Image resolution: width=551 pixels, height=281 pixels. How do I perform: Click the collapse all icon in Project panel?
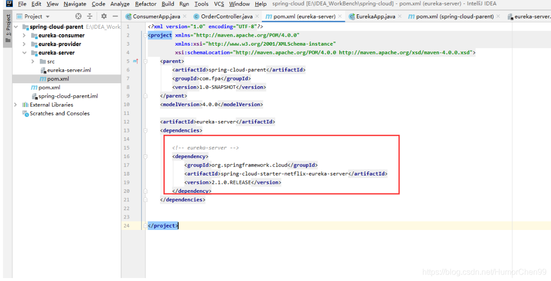pos(90,16)
